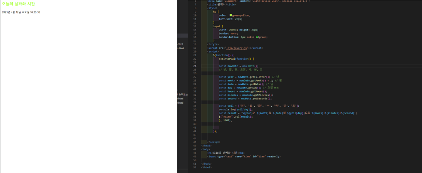Image resolution: width=422 pixels, height=173 pixels.
Task: Click line number 52 in the gutter
Action: pyautogui.click(x=195, y=167)
